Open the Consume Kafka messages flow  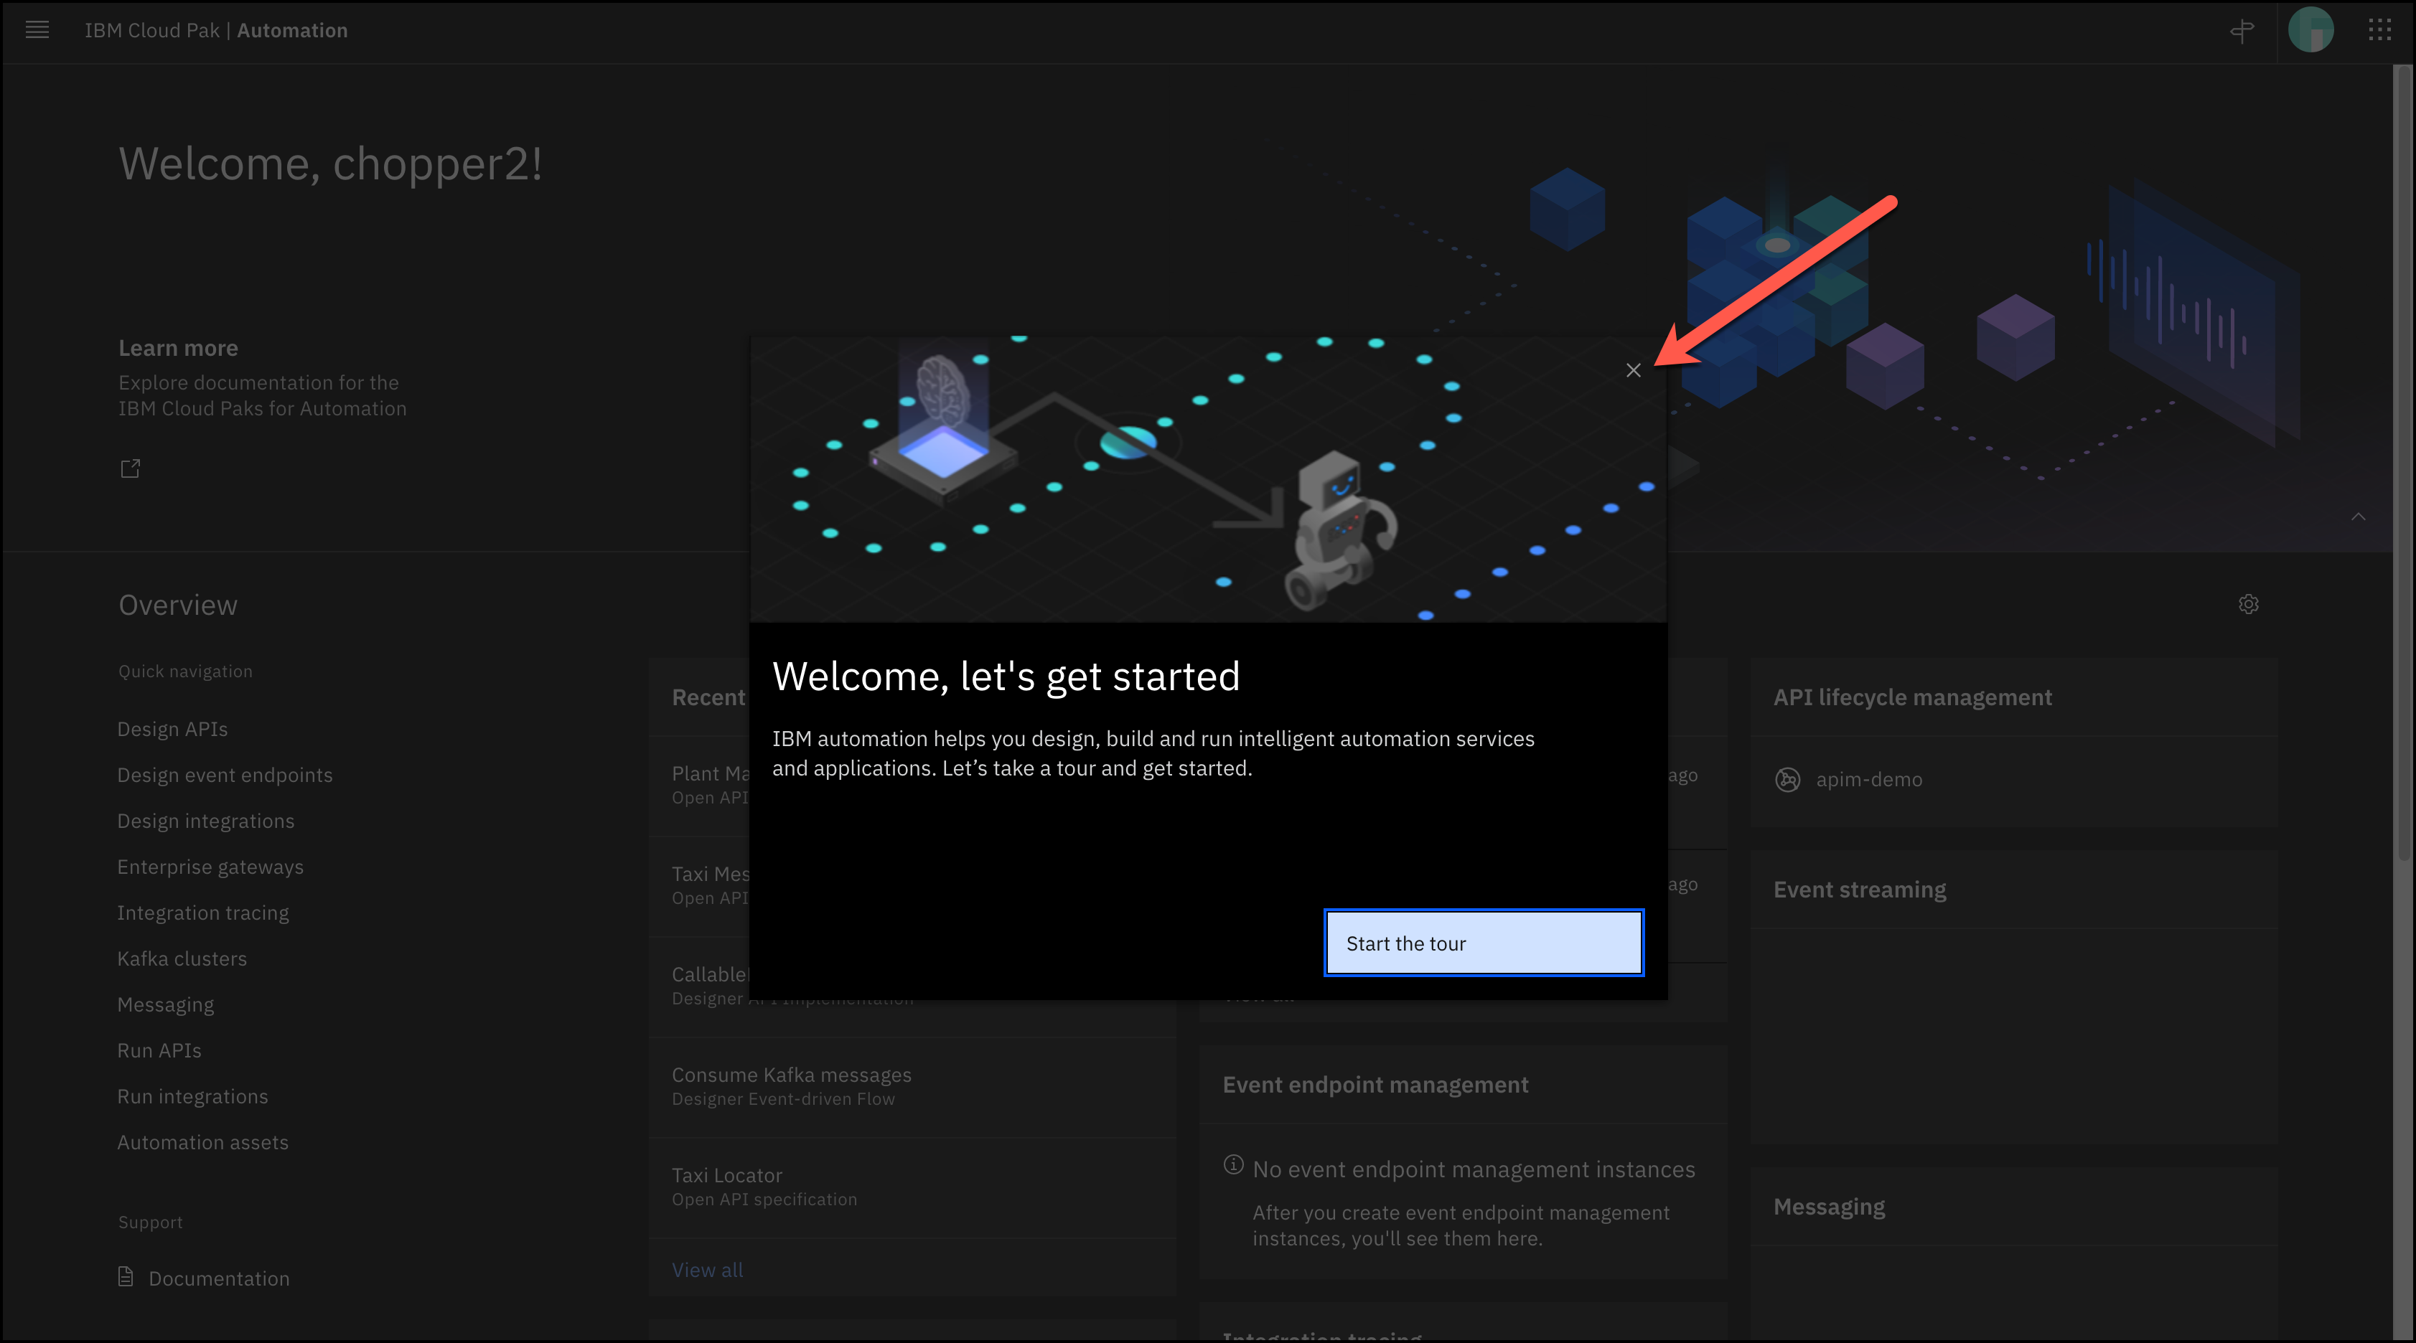[912, 1086]
